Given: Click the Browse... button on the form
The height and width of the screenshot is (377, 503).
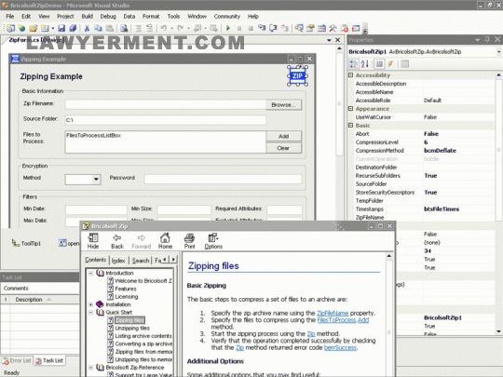Looking at the screenshot, I should [283, 105].
